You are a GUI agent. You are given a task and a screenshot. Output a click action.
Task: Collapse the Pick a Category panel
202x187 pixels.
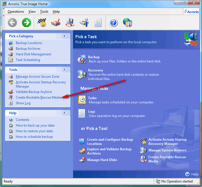(64, 36)
